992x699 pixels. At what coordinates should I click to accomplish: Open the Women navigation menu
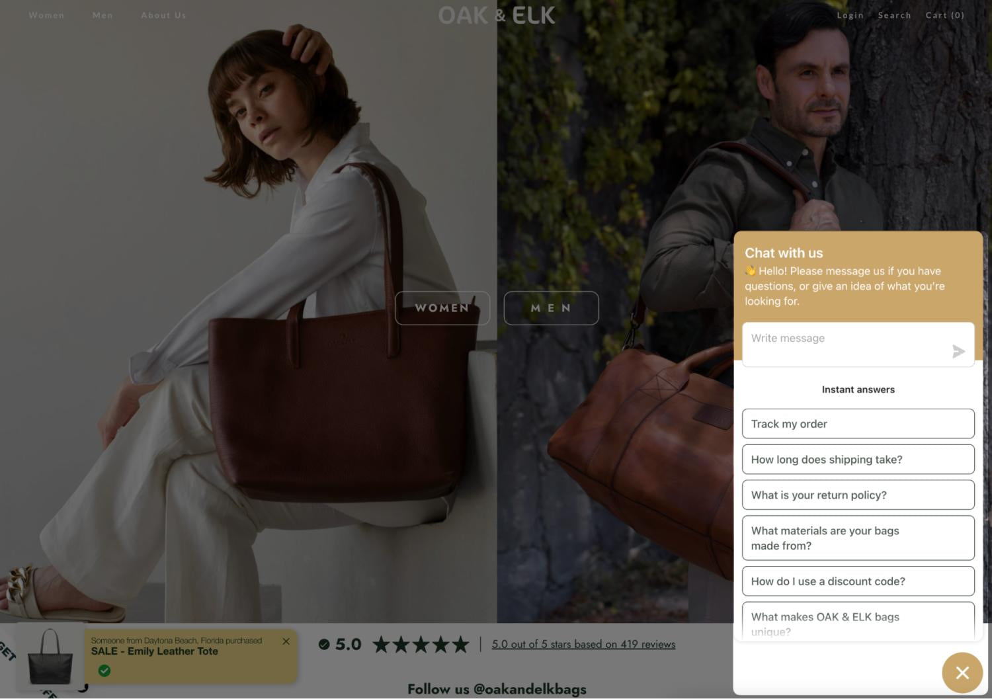(x=46, y=15)
